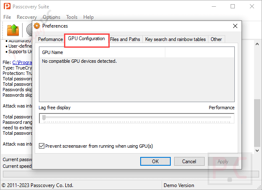Click the Passcovery Co. Ltd. copyright text

pos(37,185)
